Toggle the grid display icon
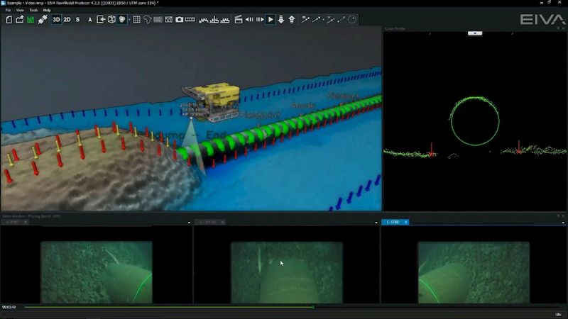568x319 pixels. point(136,20)
